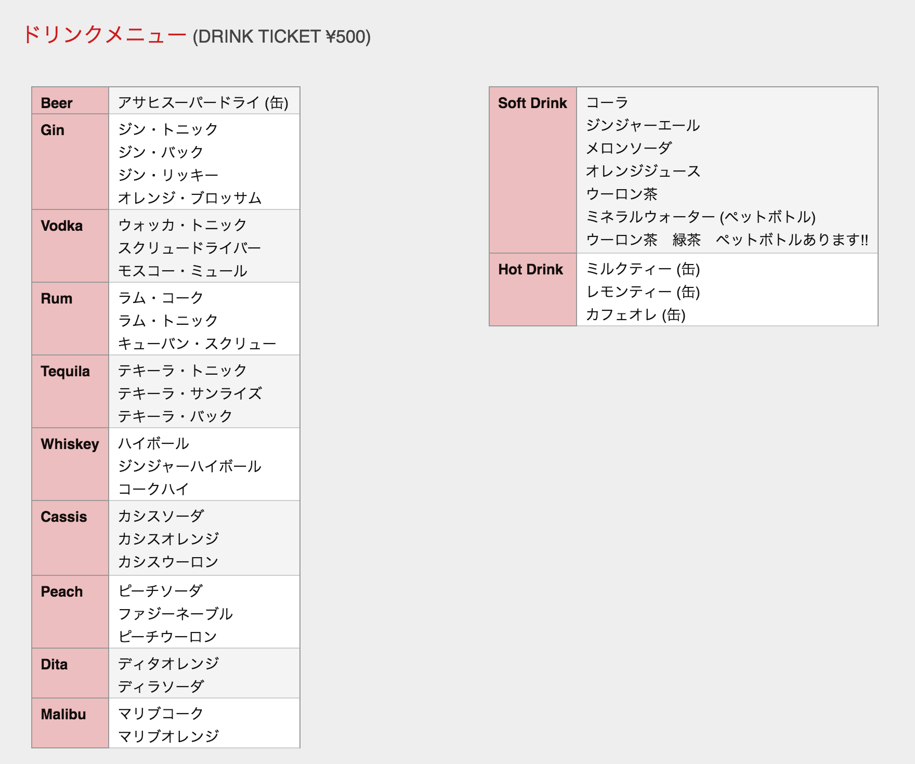Click オレンジ・ブロッサム in the Gin row
Screen dimensions: 915x764
click(190, 198)
